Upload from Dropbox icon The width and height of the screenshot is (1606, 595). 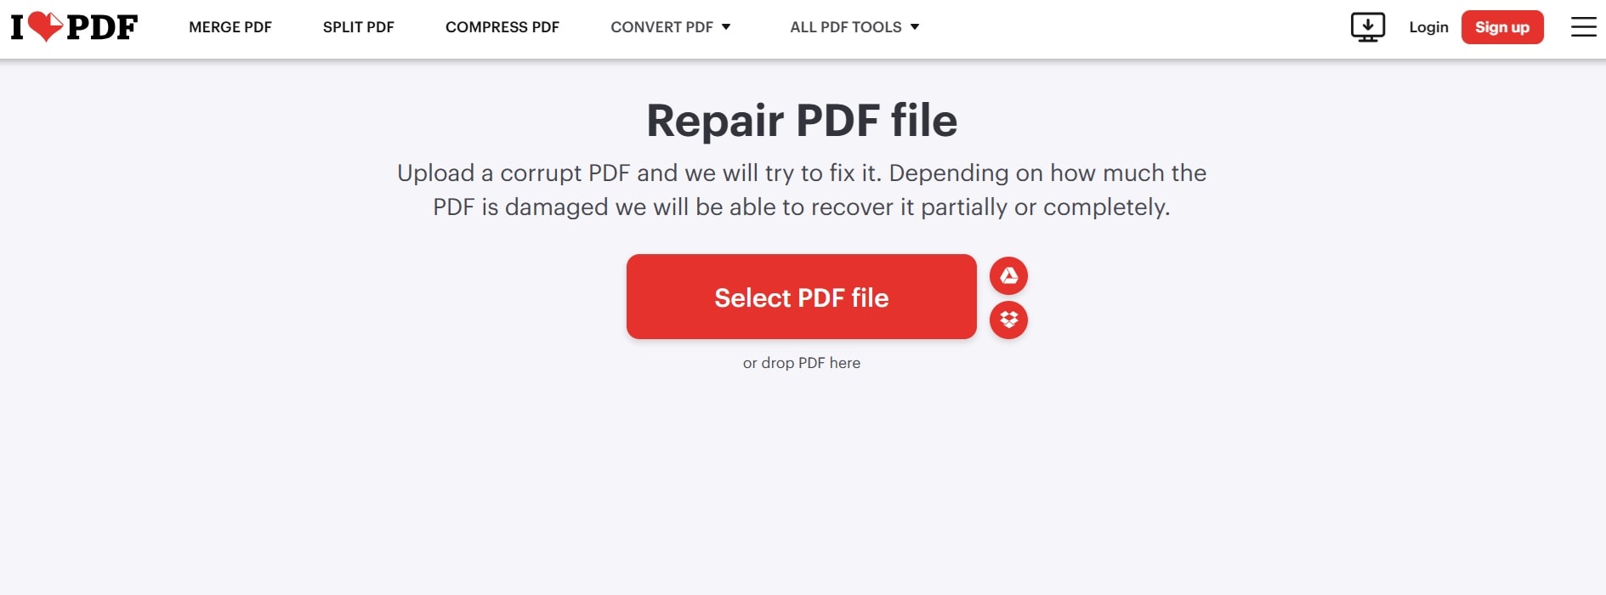coord(1008,320)
